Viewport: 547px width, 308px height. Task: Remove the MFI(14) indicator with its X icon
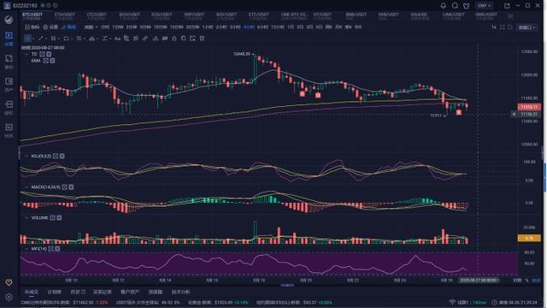tap(57, 249)
